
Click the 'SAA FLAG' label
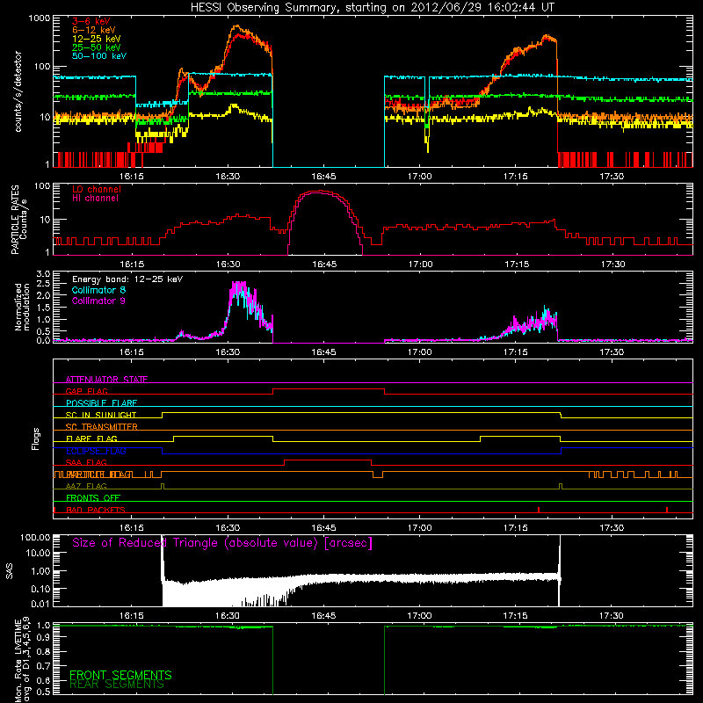tap(86, 462)
